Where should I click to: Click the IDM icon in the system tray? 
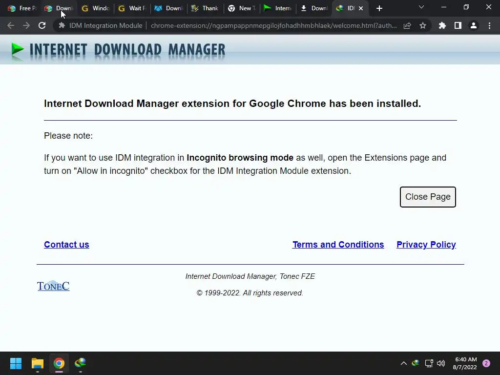click(x=416, y=363)
